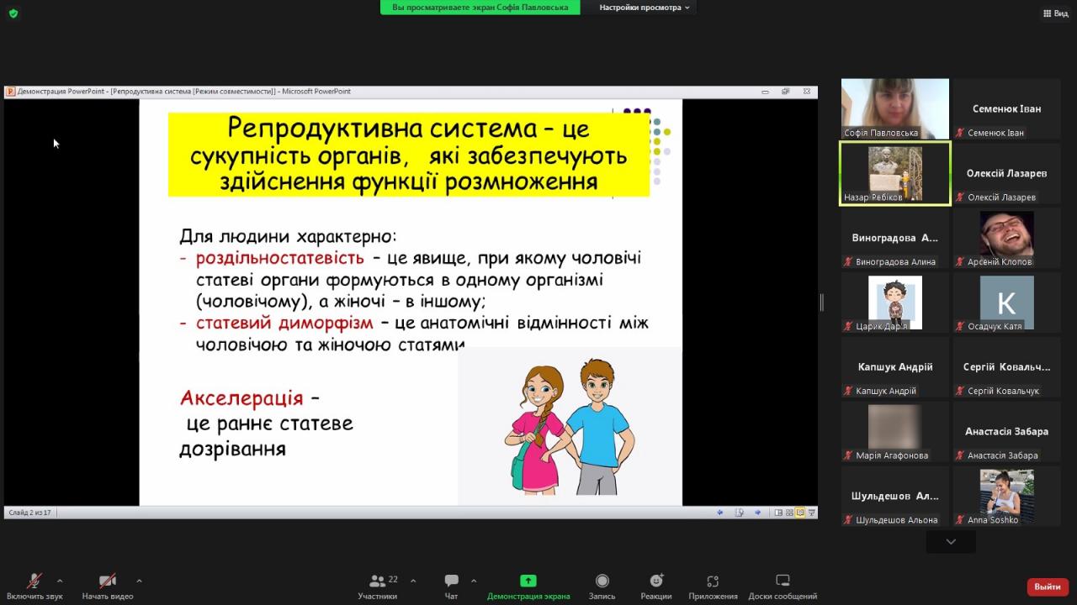This screenshot has height=605, width=1077.
Task: Open the Участники participants panel
Action: click(x=377, y=586)
